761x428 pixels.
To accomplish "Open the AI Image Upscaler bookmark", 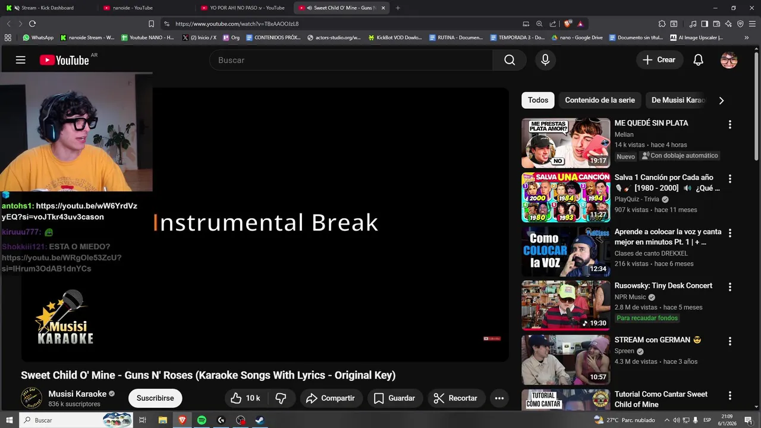I will [696, 37].
